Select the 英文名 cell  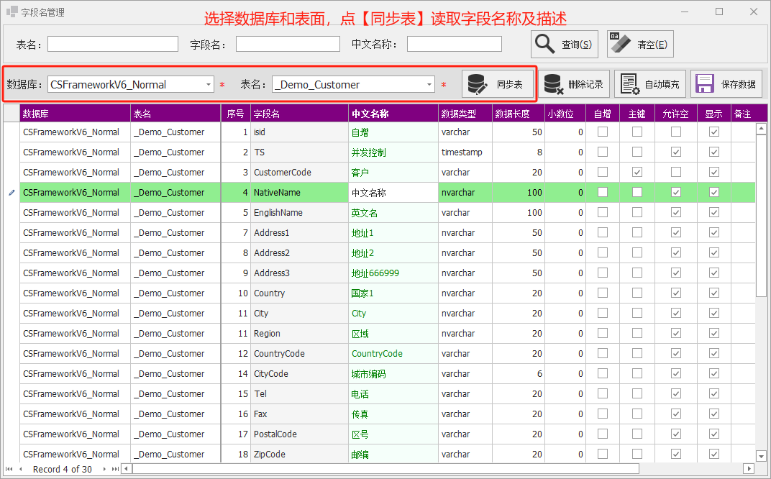pyautogui.click(x=393, y=212)
